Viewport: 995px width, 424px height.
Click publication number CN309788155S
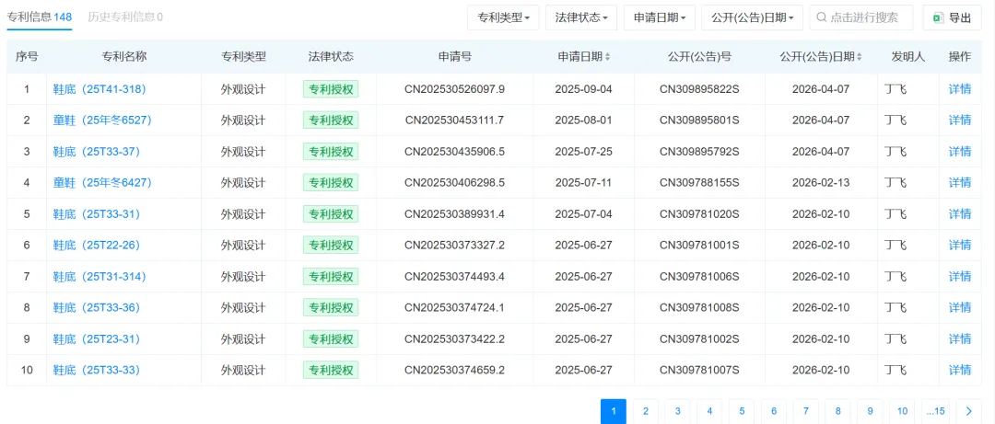699,182
